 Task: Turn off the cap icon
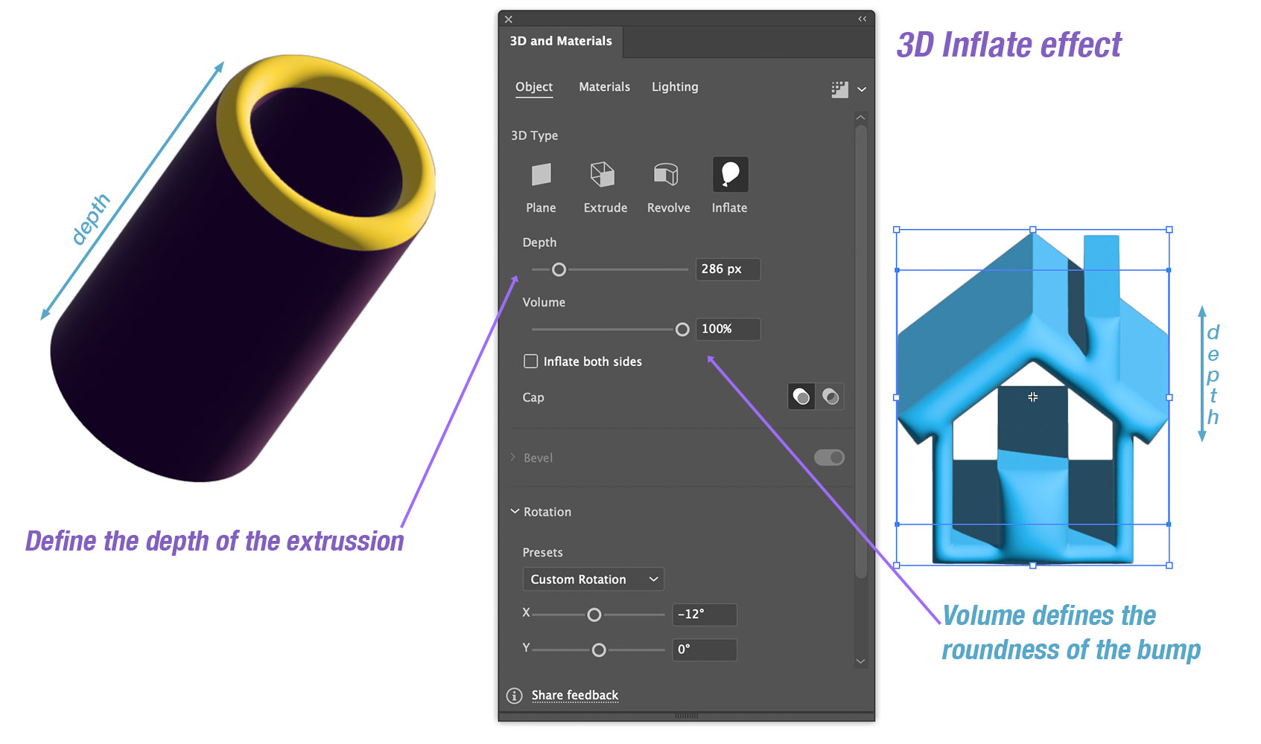[x=830, y=397]
